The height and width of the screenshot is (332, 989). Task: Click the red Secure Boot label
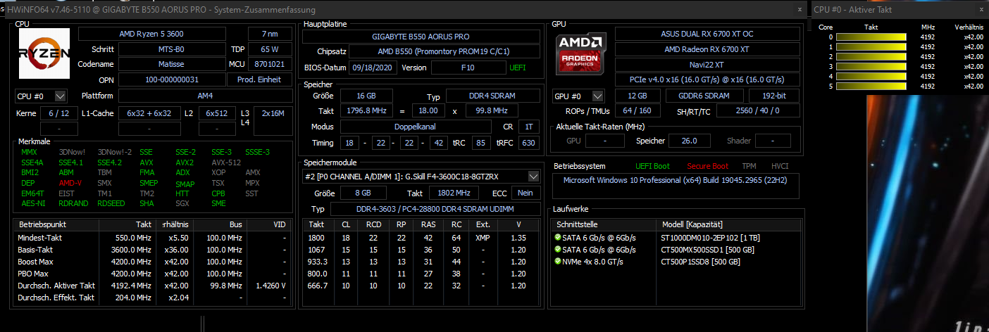(708, 166)
